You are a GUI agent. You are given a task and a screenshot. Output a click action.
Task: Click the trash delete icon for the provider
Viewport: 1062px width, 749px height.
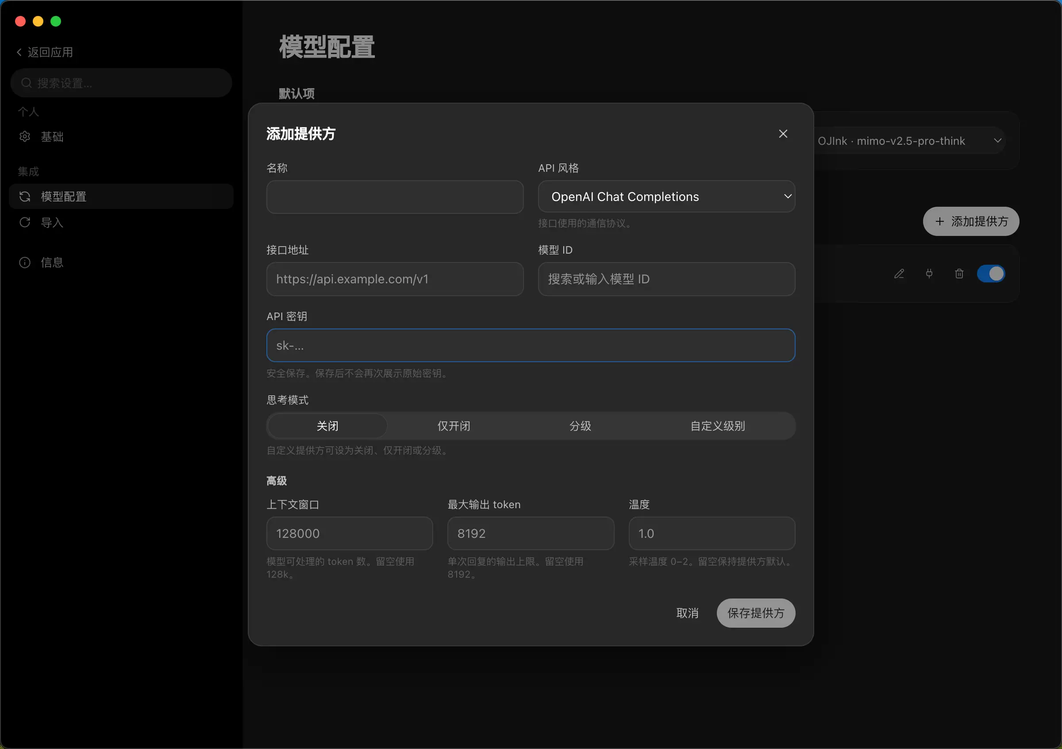coord(959,274)
